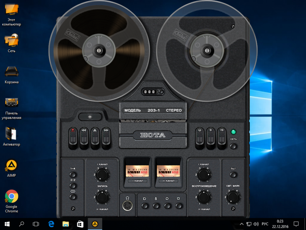Open taskbar search magnifier

tap(21, 224)
